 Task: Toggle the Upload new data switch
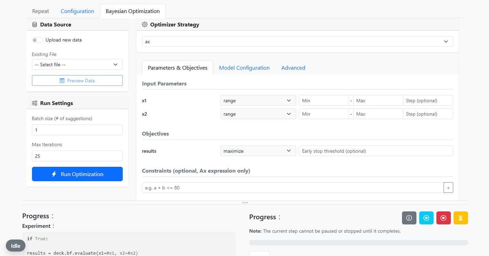[x=37, y=40]
